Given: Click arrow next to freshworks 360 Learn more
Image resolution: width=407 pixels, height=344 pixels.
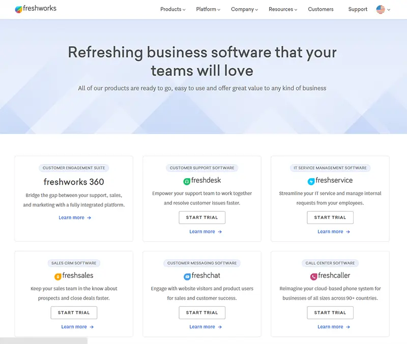Looking at the screenshot, I should point(89,218).
